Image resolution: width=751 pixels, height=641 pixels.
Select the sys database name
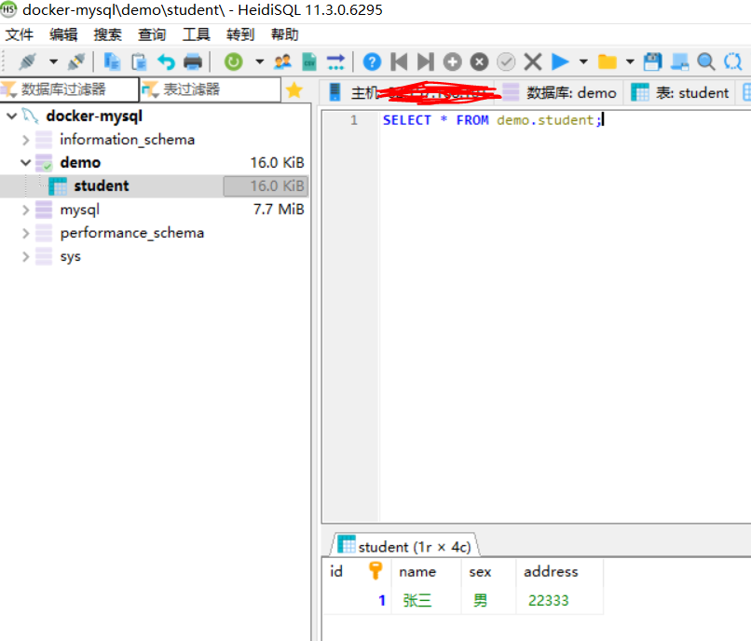point(71,257)
